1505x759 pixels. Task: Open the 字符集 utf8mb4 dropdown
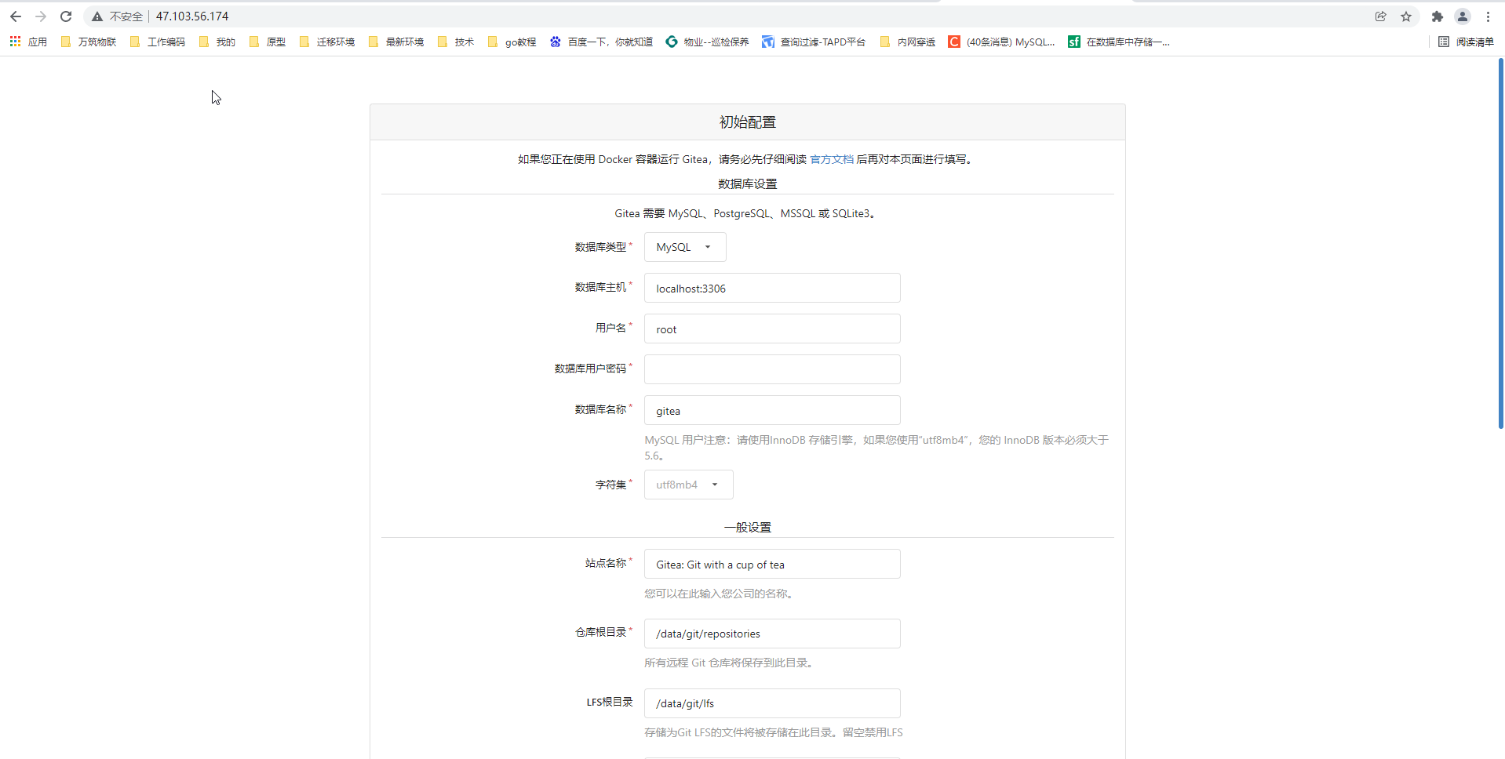(x=689, y=485)
